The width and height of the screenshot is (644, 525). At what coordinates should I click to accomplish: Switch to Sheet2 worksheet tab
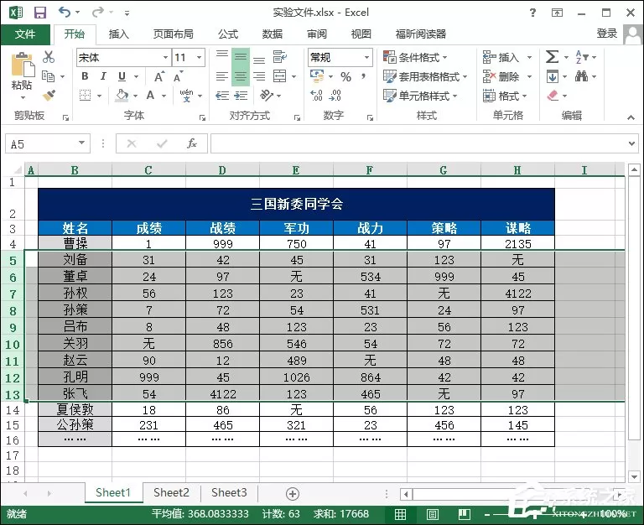[171, 492]
